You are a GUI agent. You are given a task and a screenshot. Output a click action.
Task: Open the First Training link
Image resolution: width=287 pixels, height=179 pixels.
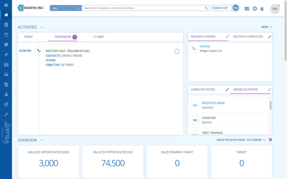(x=212, y=133)
